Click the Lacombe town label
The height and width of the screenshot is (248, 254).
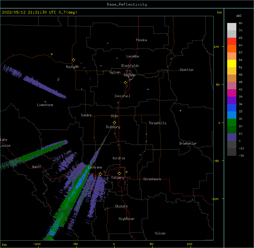133,56
